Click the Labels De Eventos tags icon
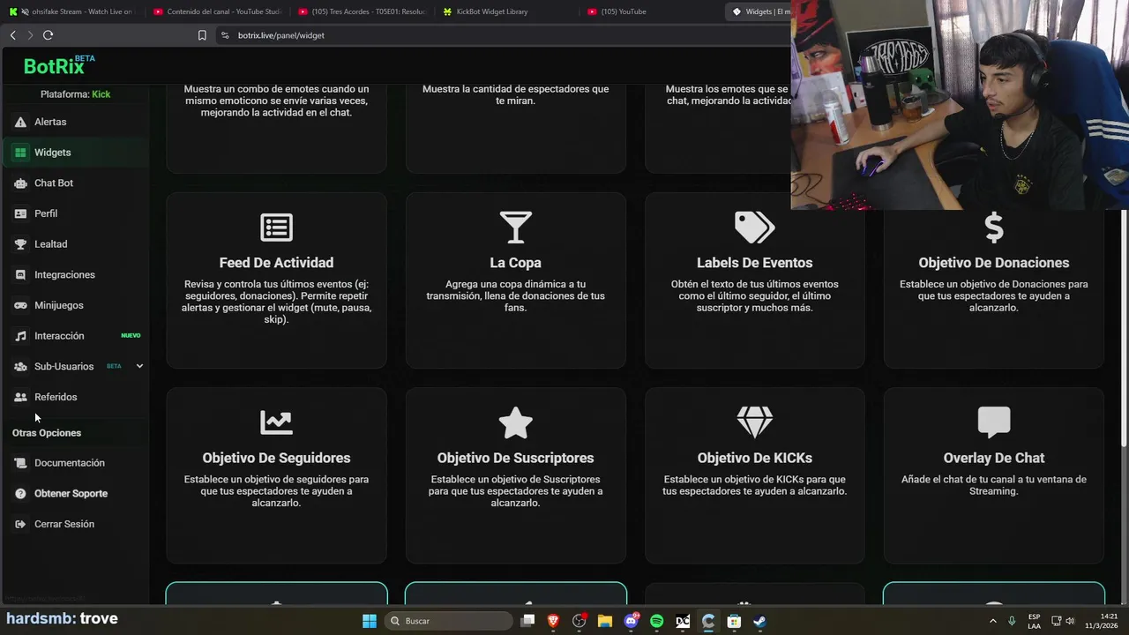The width and height of the screenshot is (1129, 635). coord(755,228)
